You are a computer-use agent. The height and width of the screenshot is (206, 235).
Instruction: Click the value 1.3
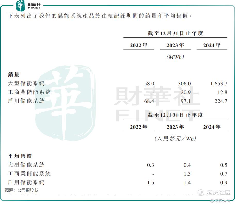pyautogui.click(x=187, y=174)
